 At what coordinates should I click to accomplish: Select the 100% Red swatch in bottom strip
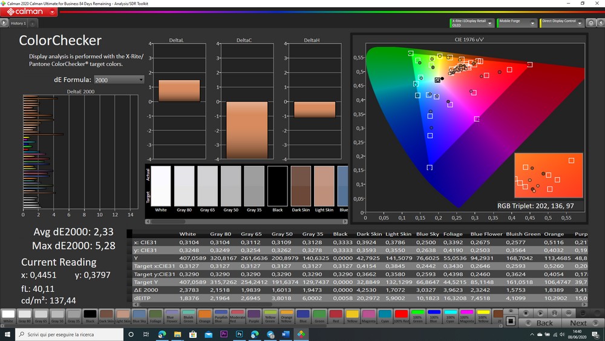coord(401,316)
